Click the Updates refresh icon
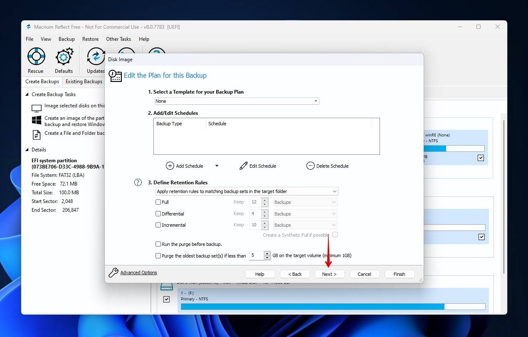Screen dimensions: 528x337 (96, 57)
